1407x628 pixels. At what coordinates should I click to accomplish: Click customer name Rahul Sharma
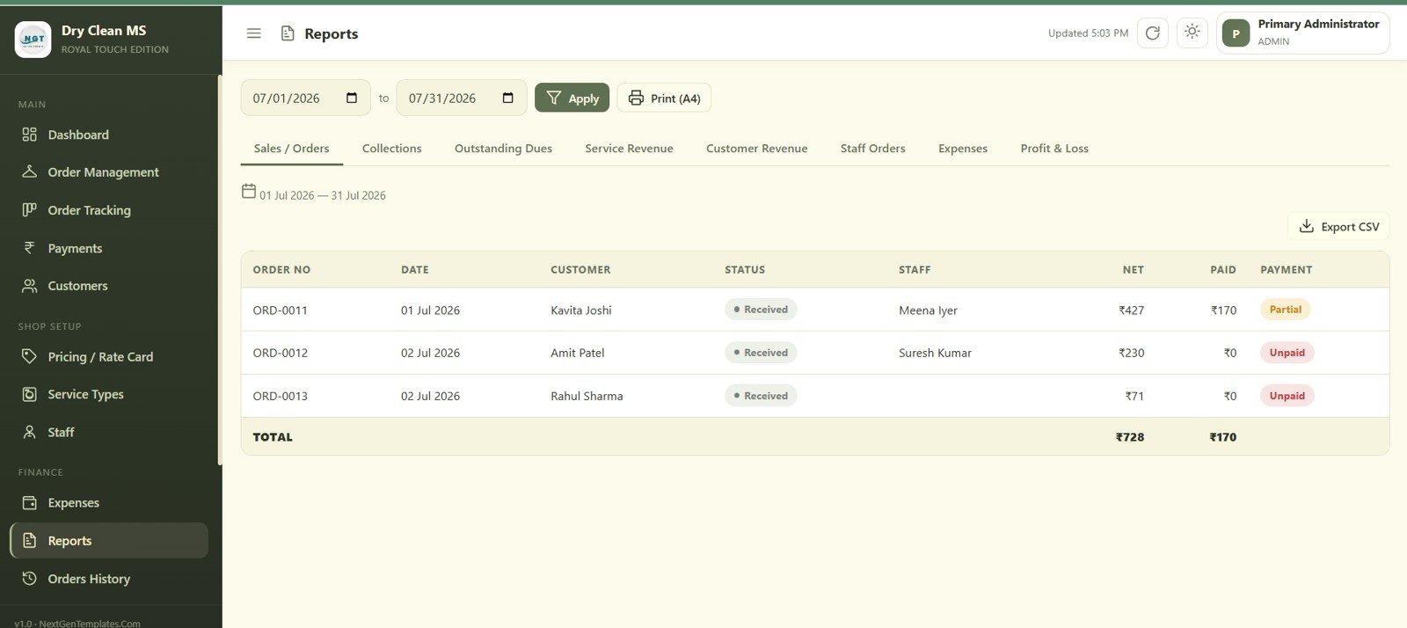[x=587, y=396]
